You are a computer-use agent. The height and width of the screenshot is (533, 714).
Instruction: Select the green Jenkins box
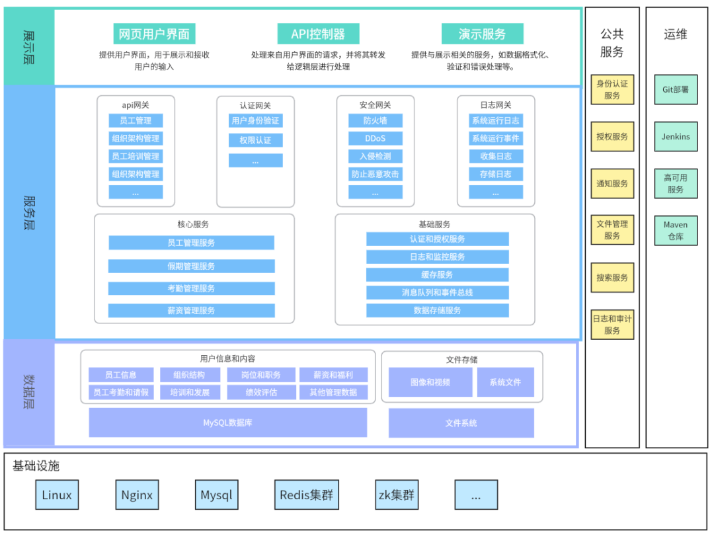click(676, 137)
